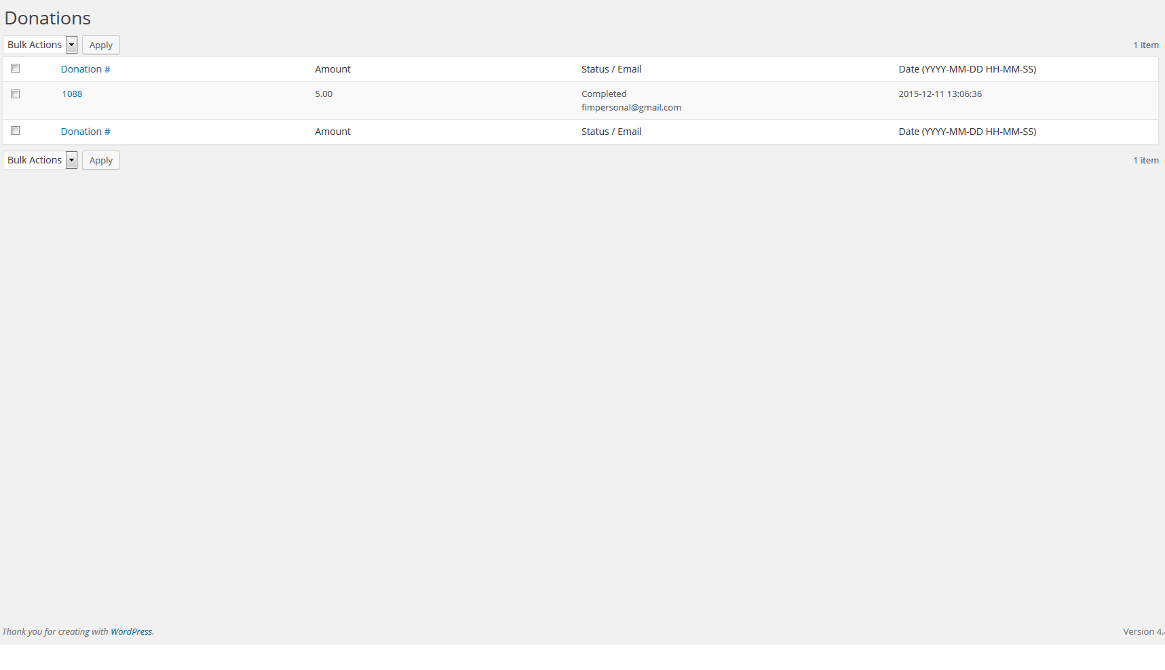Select the fimpersonal@gmail.com email text
This screenshot has width=1165, height=670.
tap(631, 108)
